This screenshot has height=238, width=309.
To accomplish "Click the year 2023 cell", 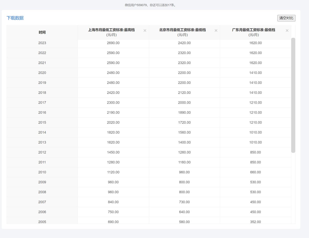I will (x=42, y=43).
